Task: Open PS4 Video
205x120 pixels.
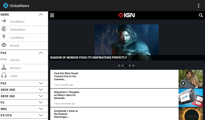Action: click(24, 76)
